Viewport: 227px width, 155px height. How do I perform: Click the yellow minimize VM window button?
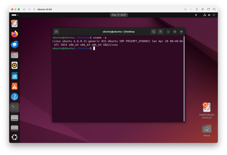(15, 9)
